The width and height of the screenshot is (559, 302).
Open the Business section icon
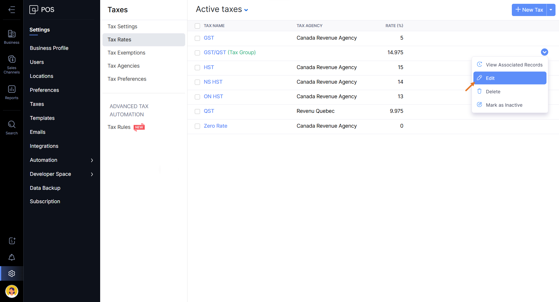click(x=12, y=37)
